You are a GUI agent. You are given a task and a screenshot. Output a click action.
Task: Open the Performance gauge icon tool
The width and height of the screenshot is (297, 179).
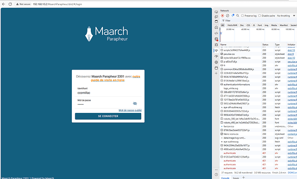click(x=216, y=56)
